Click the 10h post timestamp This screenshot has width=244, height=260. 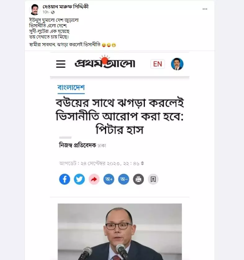click(45, 12)
